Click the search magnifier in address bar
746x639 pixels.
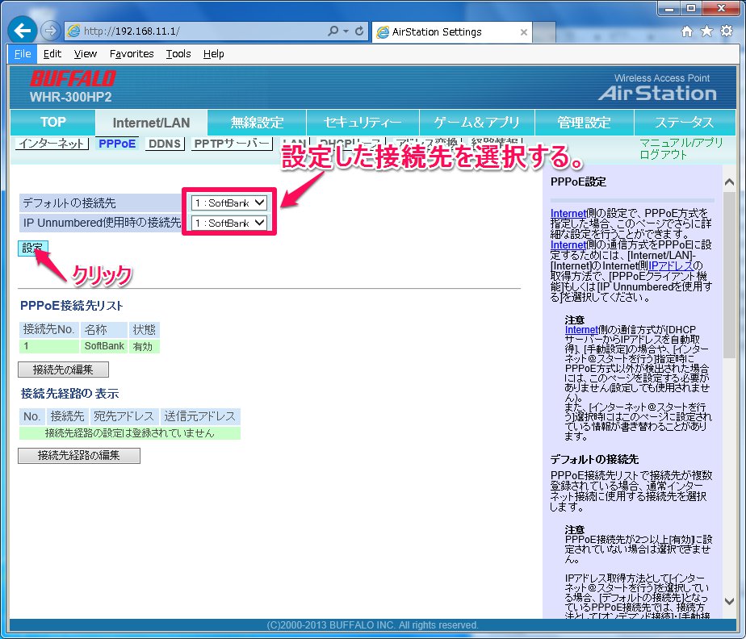[333, 31]
